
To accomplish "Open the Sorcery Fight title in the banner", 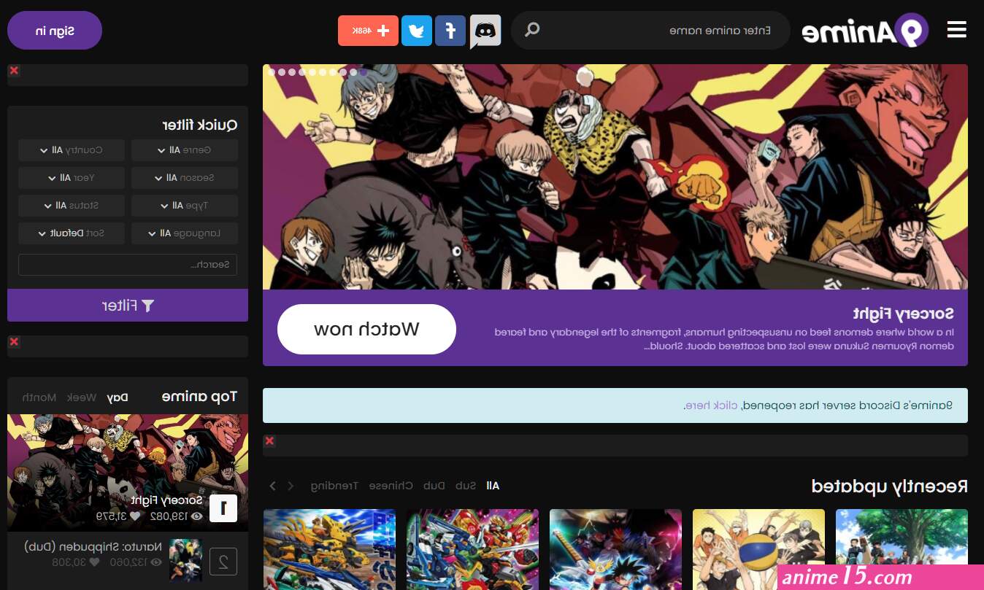I will click(904, 314).
